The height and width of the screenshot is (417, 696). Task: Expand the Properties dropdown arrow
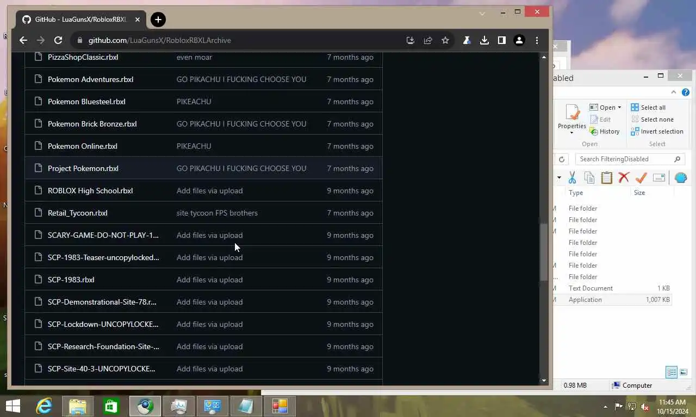click(x=571, y=133)
